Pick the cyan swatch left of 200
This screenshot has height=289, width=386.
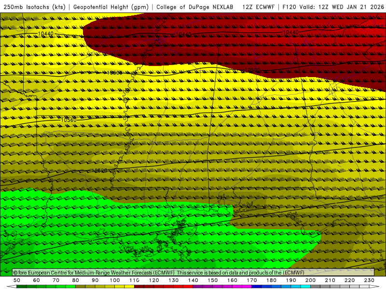coord(305,286)
